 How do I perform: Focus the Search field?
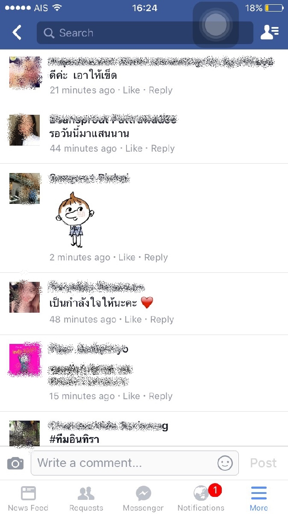[x=145, y=33]
